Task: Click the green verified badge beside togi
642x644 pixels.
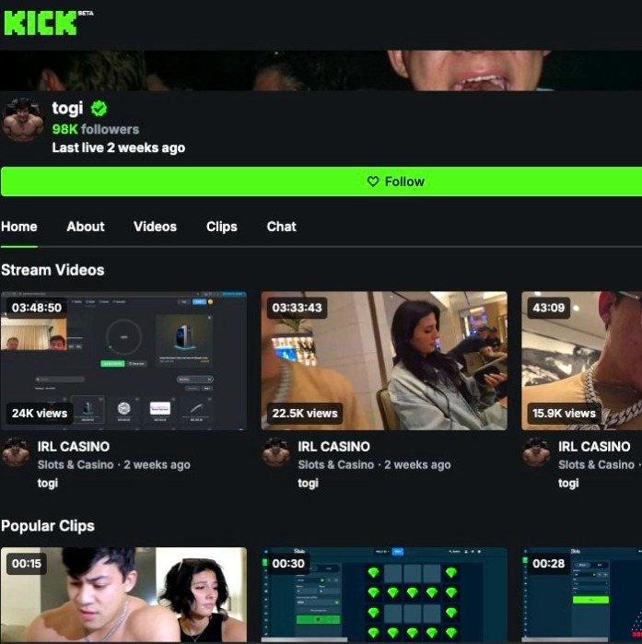Action: pos(99,109)
